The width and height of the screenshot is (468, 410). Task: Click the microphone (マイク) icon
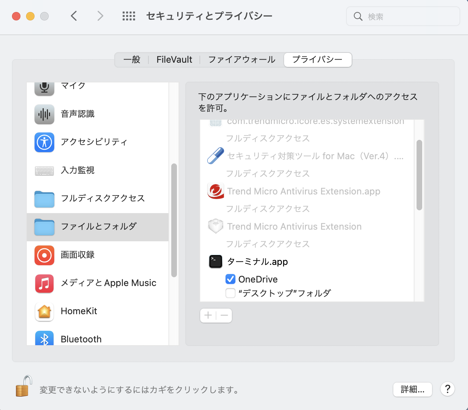click(44, 88)
